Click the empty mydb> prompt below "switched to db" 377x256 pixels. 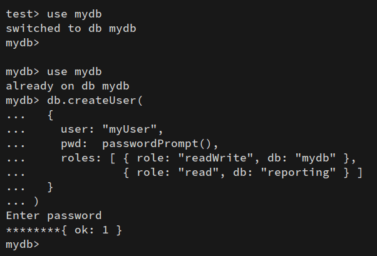23,43
